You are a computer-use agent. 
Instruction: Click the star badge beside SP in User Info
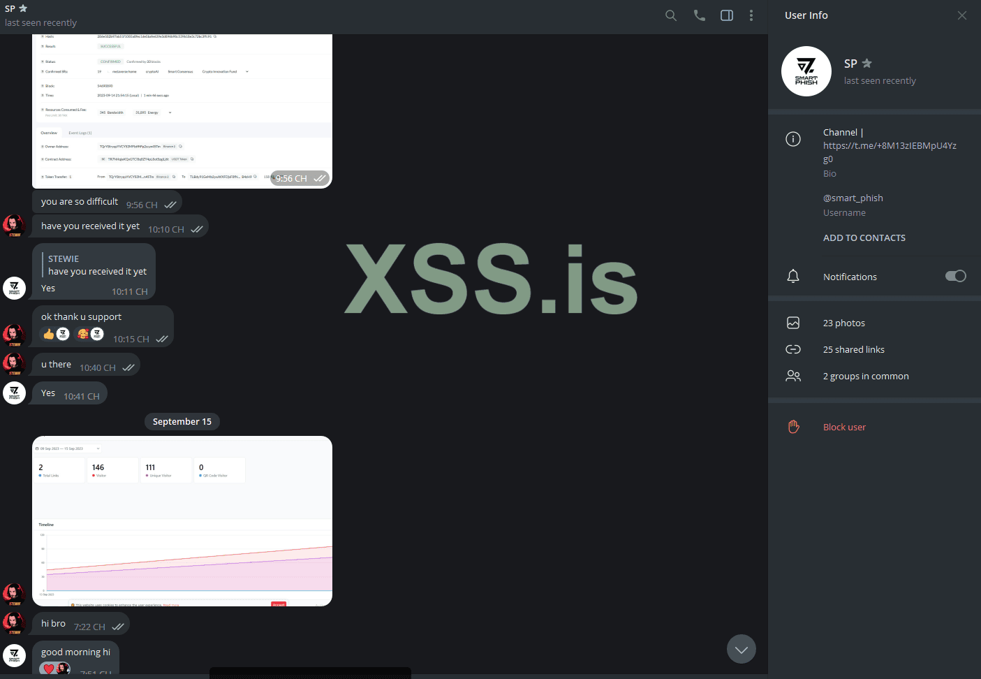coord(867,64)
